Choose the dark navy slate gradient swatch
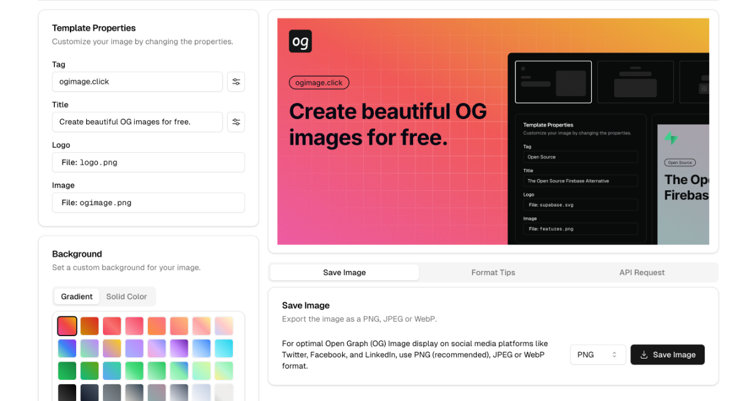This screenshot has height=401, width=749. 89,393
